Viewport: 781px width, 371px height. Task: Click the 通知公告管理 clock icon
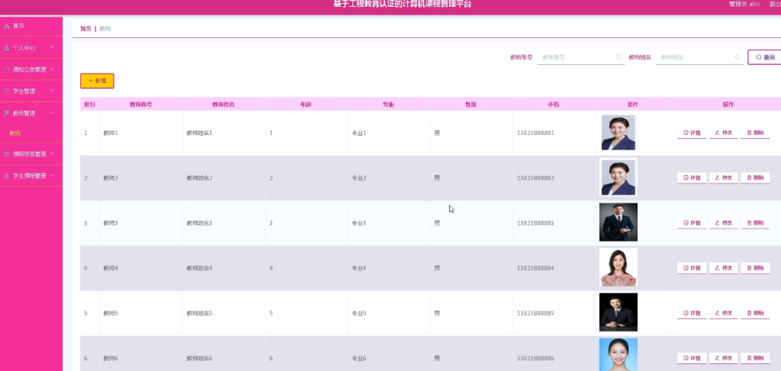[6, 69]
